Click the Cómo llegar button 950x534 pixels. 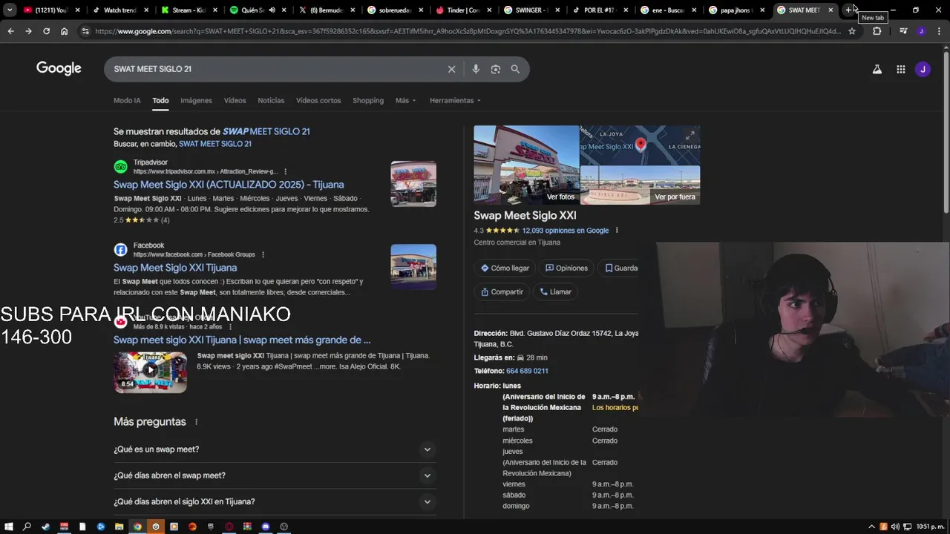pos(505,268)
